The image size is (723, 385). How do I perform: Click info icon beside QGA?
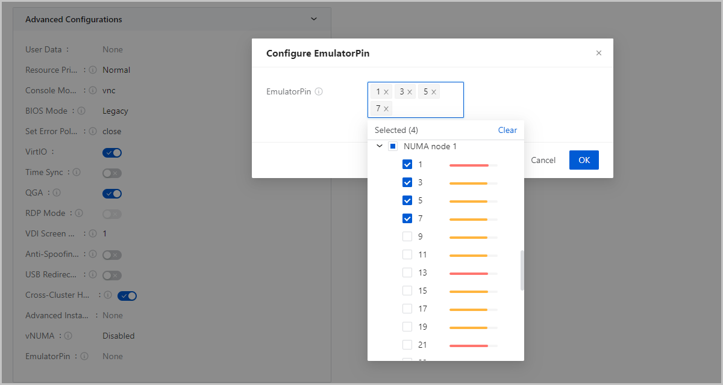coord(57,192)
